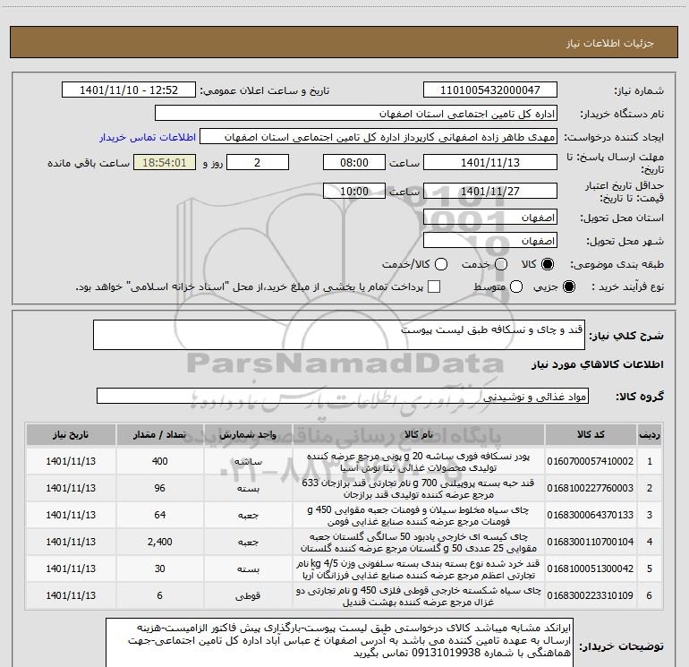Click the گروه کالا field مواد غذائی و نوشیدنی
Image resolution: width=689 pixels, height=667 pixels.
point(343,396)
